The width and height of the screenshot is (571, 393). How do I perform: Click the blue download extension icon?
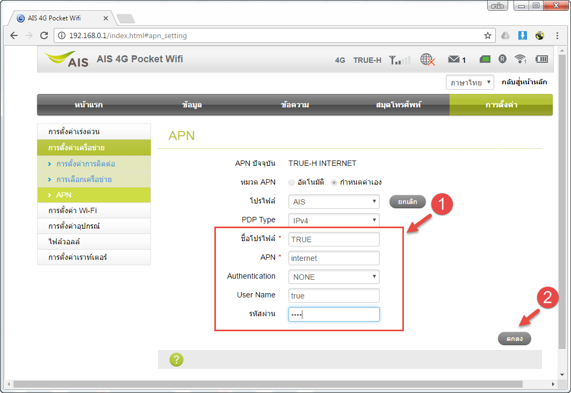point(523,35)
